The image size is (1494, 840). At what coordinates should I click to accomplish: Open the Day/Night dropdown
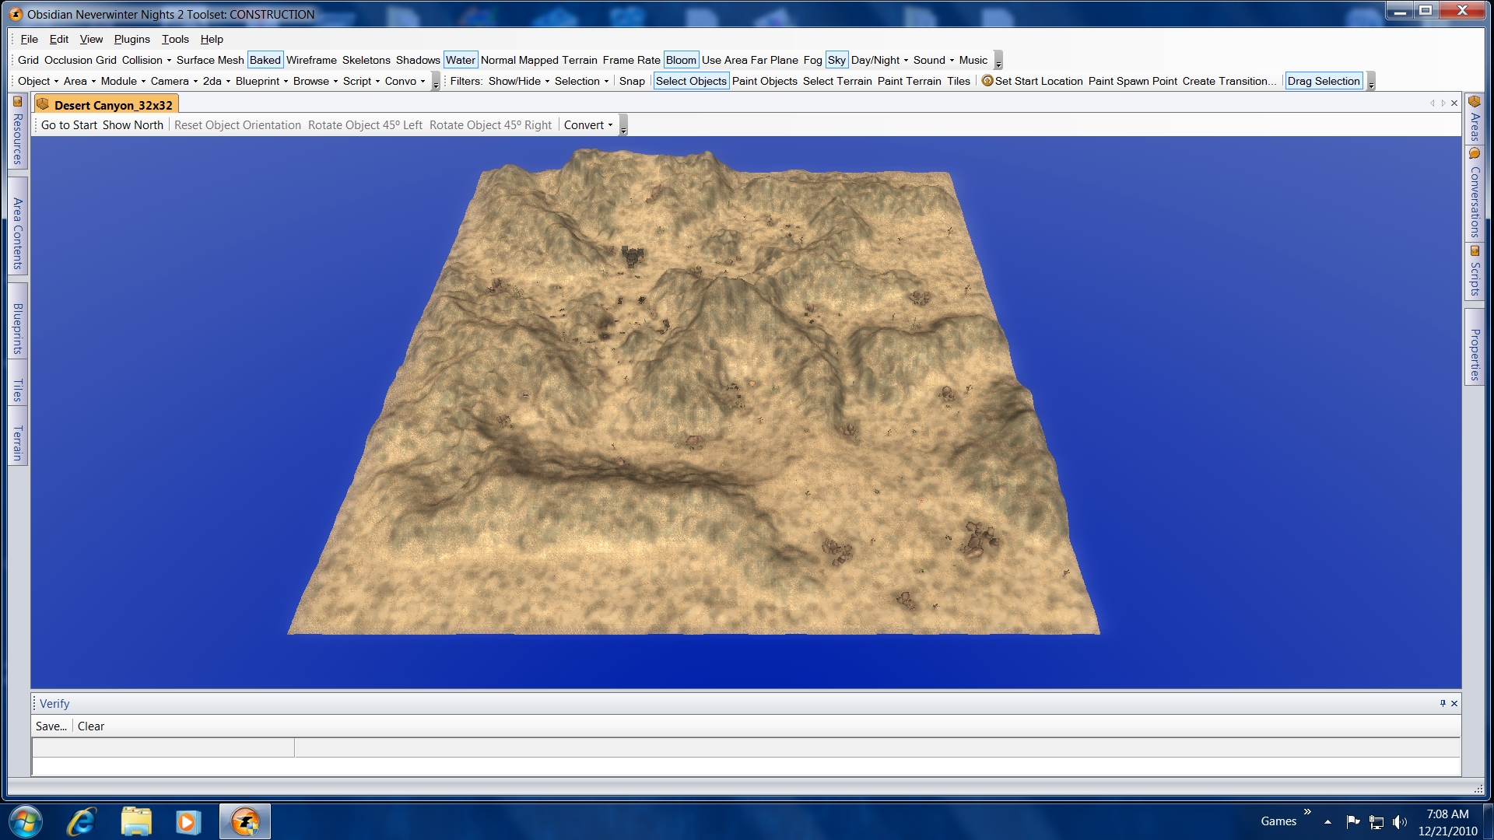point(879,60)
